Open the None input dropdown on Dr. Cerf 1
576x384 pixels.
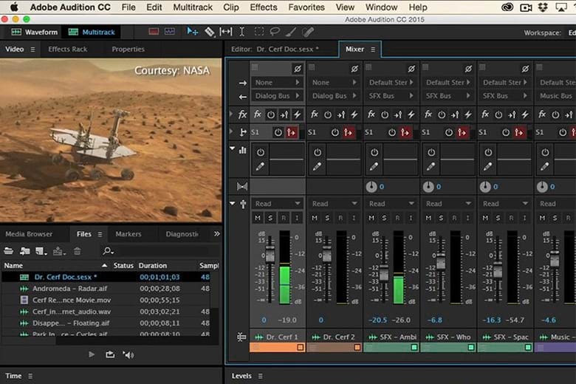pyautogui.click(x=278, y=83)
